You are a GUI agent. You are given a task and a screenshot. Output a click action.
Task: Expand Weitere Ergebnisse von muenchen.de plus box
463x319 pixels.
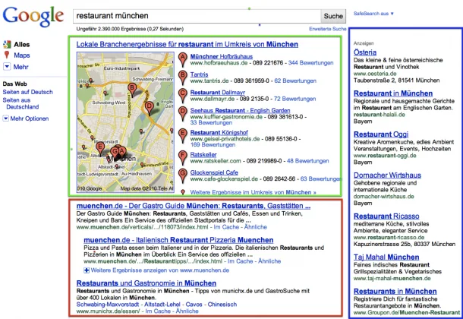pyautogui.click(x=87, y=270)
